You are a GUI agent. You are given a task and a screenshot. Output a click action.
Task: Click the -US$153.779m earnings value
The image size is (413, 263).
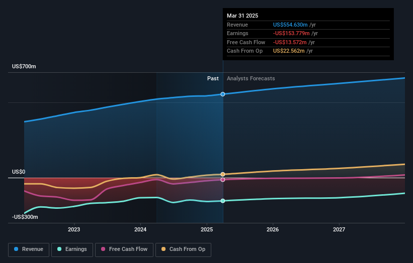[291, 33]
